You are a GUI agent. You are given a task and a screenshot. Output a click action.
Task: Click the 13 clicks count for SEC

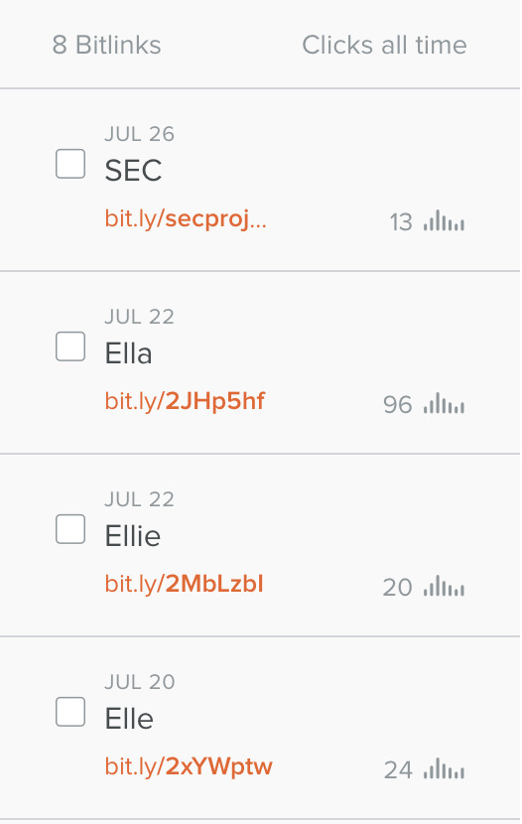pyautogui.click(x=401, y=222)
